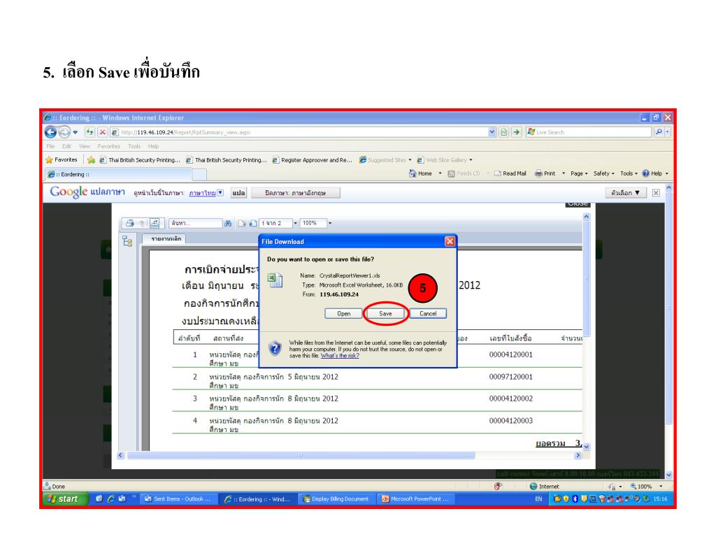The width and height of the screenshot is (716, 537).
Task: Click the browser Back arrow
Action: click(x=50, y=132)
